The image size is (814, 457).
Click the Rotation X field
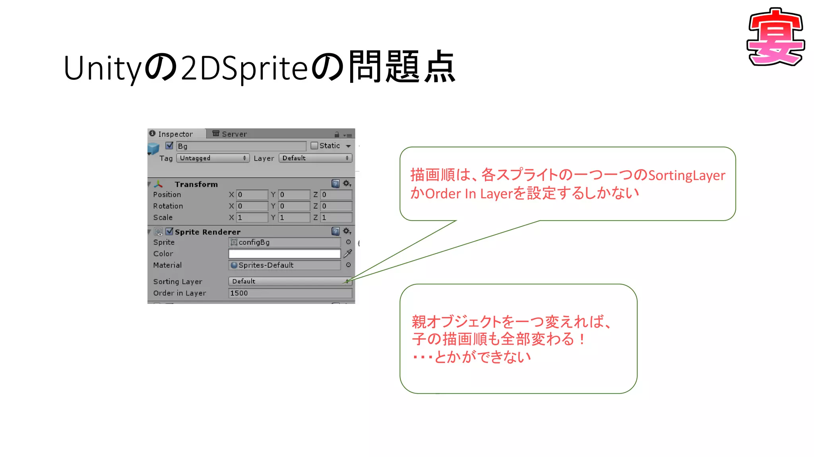click(252, 206)
